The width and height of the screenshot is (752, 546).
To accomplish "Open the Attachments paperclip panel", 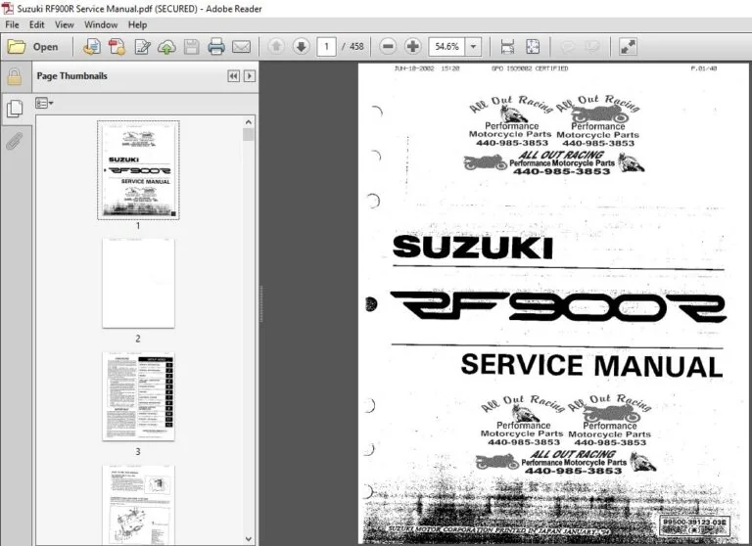I will coord(15,141).
